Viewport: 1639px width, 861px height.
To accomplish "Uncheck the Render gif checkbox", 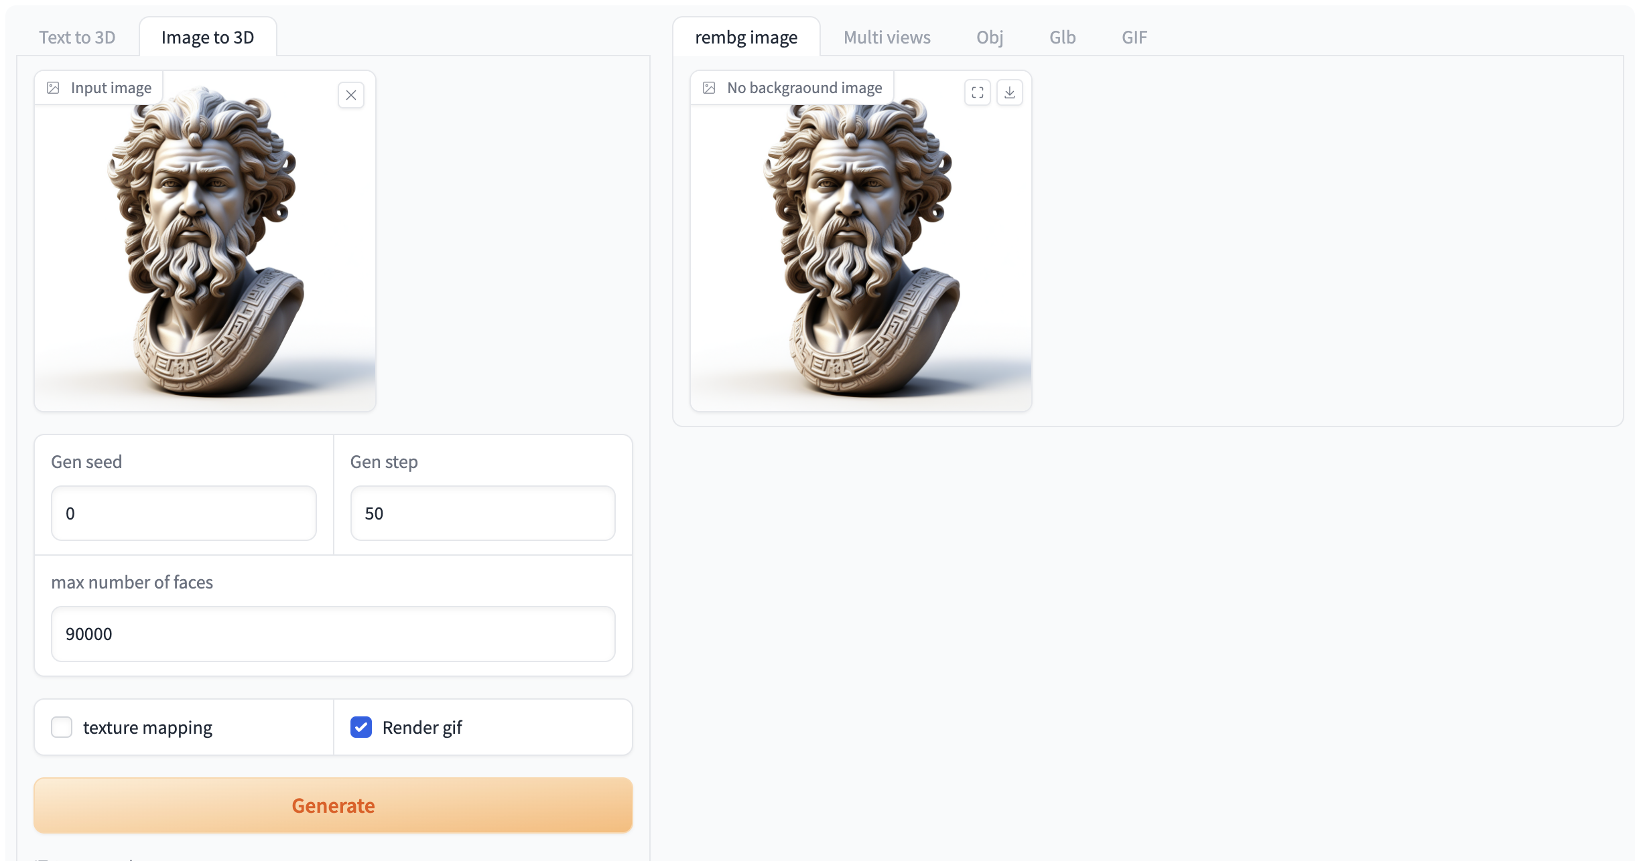I will (361, 727).
